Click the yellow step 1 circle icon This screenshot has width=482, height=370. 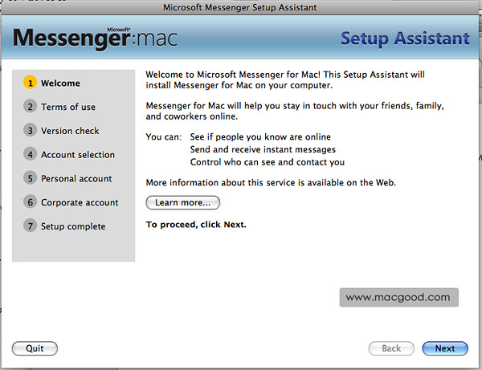[x=31, y=83]
